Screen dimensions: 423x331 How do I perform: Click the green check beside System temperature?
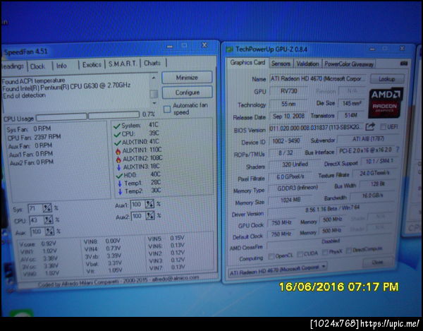pos(117,126)
